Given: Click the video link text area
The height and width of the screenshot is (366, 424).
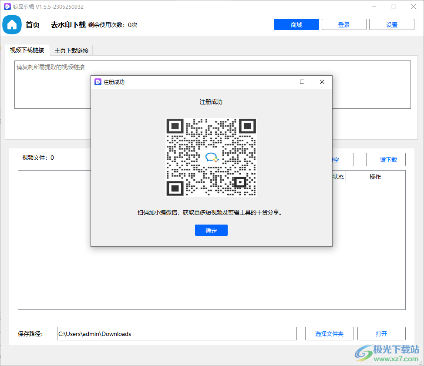Looking at the screenshot, I should 212,84.
